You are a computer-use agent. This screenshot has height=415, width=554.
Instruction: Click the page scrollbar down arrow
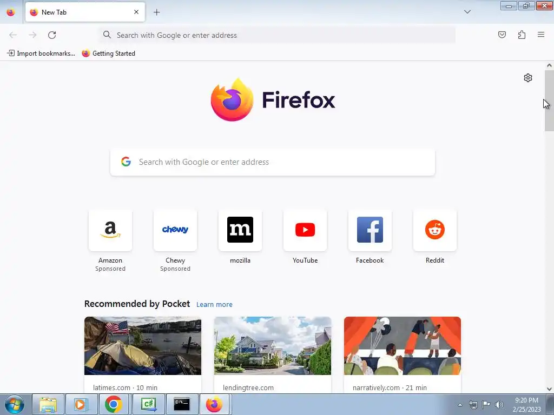click(x=549, y=389)
